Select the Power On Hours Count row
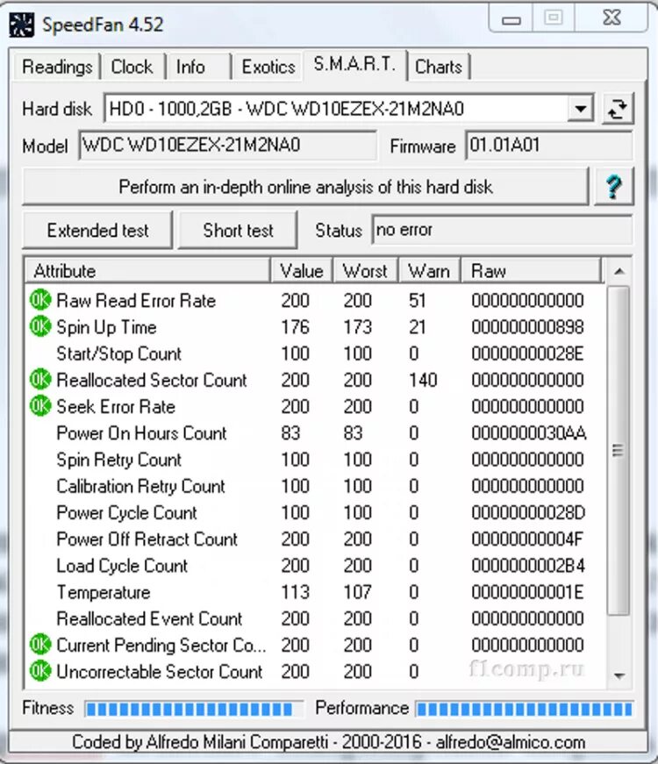The width and height of the screenshot is (658, 764). (x=316, y=432)
